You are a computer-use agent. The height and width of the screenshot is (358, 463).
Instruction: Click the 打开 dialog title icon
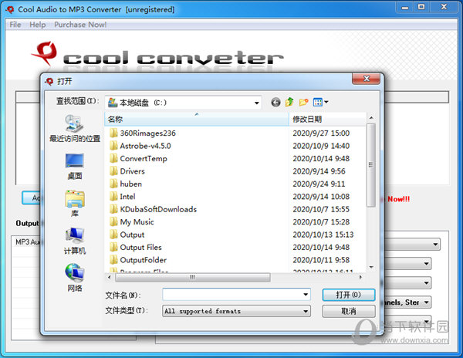tap(49, 81)
